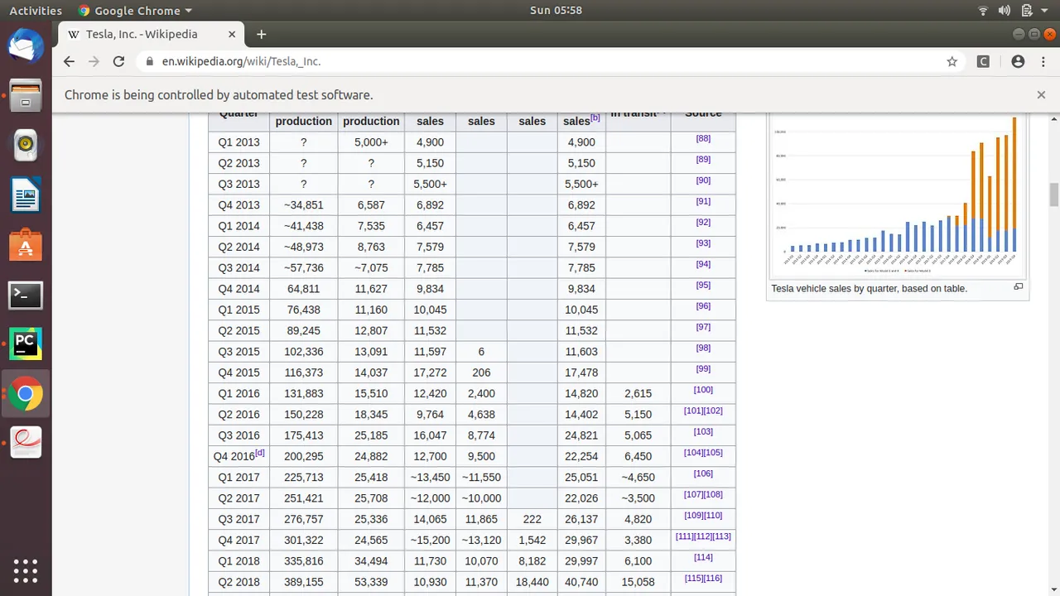The height and width of the screenshot is (596, 1060).
Task: Open reference [99] for Q4 2015
Action: [703, 369]
